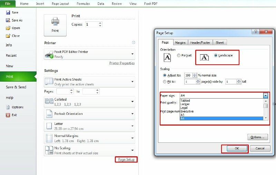The height and width of the screenshot is (175, 276).
Task: Switch to the Margins tab in Page Setup
Action: pos(180,43)
